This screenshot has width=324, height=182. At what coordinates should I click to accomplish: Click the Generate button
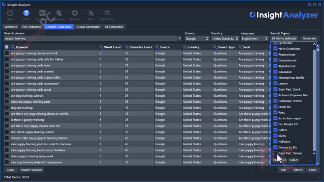coord(309,38)
